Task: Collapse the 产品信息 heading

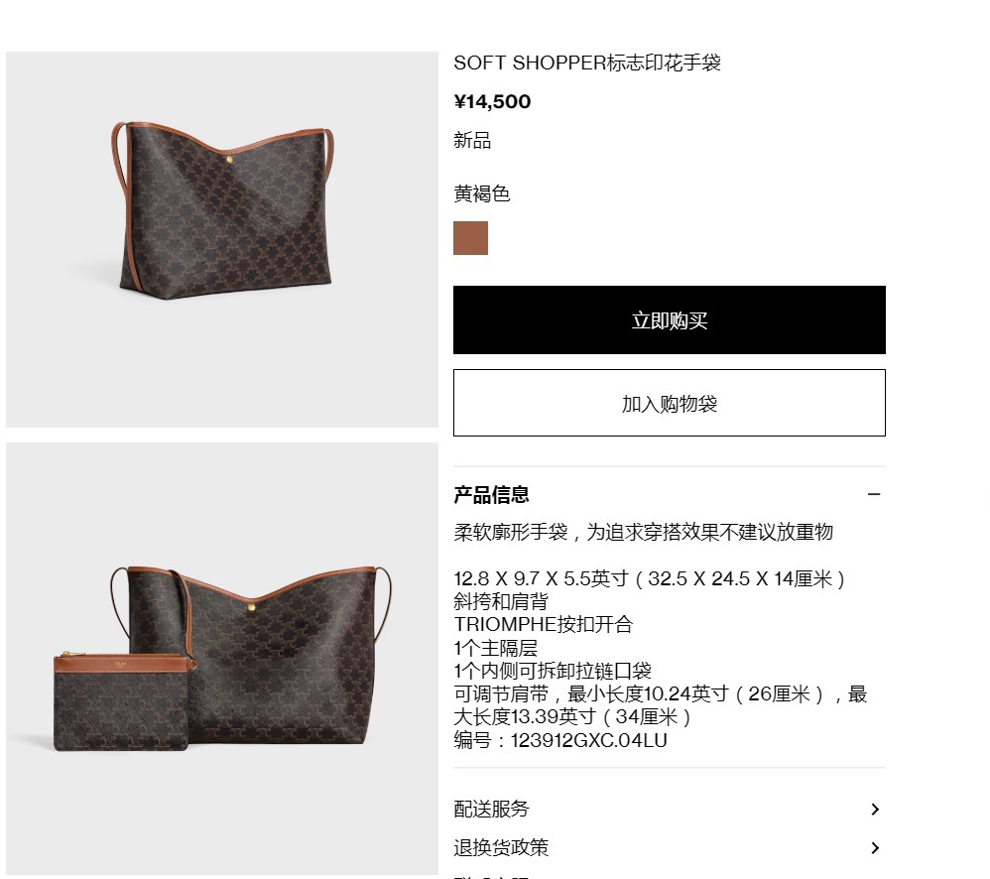Action: click(x=491, y=494)
